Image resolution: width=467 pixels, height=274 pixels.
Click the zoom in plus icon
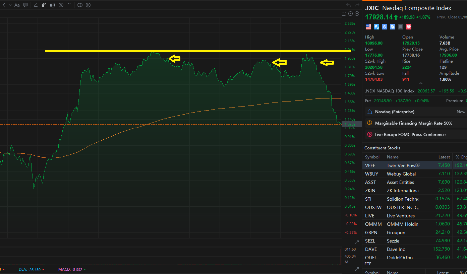(357, 14)
